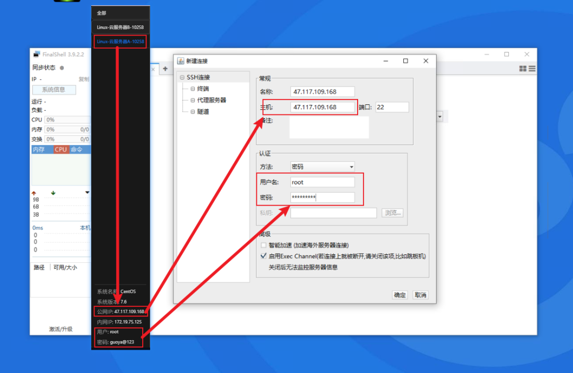Click the 复制 link next to IP
This screenshot has height=373, width=573.
click(84, 79)
